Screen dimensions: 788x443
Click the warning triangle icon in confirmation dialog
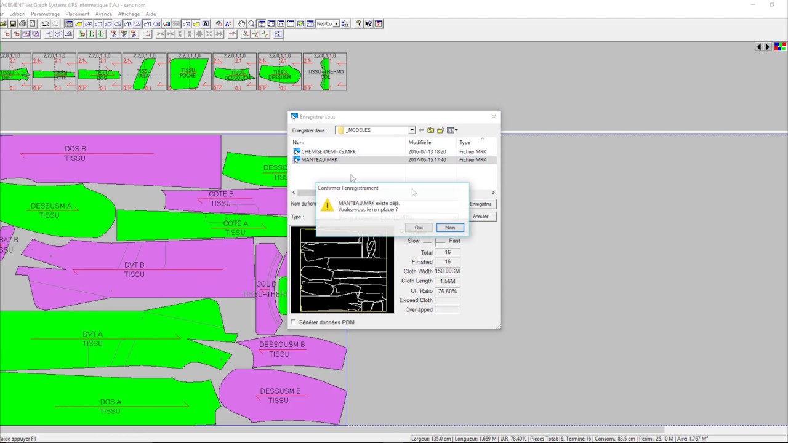(328, 206)
